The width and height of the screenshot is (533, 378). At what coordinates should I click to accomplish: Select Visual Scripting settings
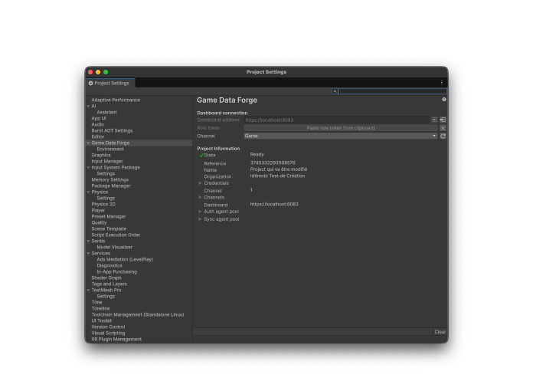pos(108,333)
